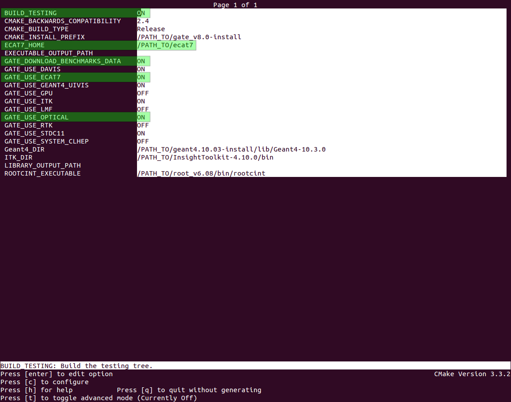Select the GATE_USE_GPU entry

click(29, 93)
